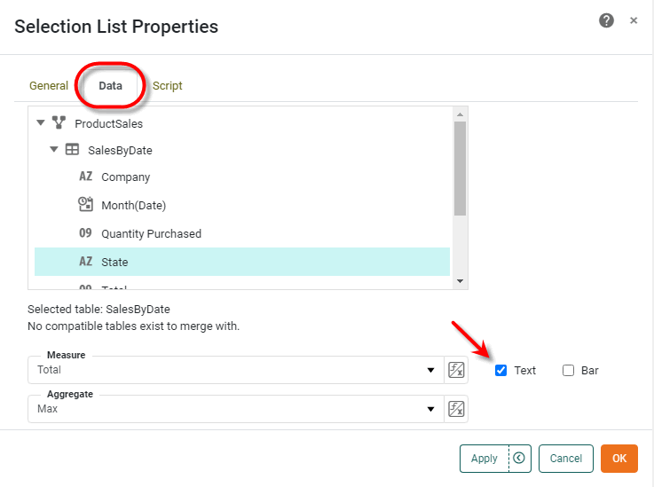Open the Measure formula editor icon
Image resolution: width=654 pixels, height=487 pixels.
(x=456, y=370)
